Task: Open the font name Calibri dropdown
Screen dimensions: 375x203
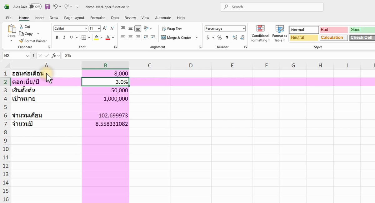Action: (x=87, y=29)
